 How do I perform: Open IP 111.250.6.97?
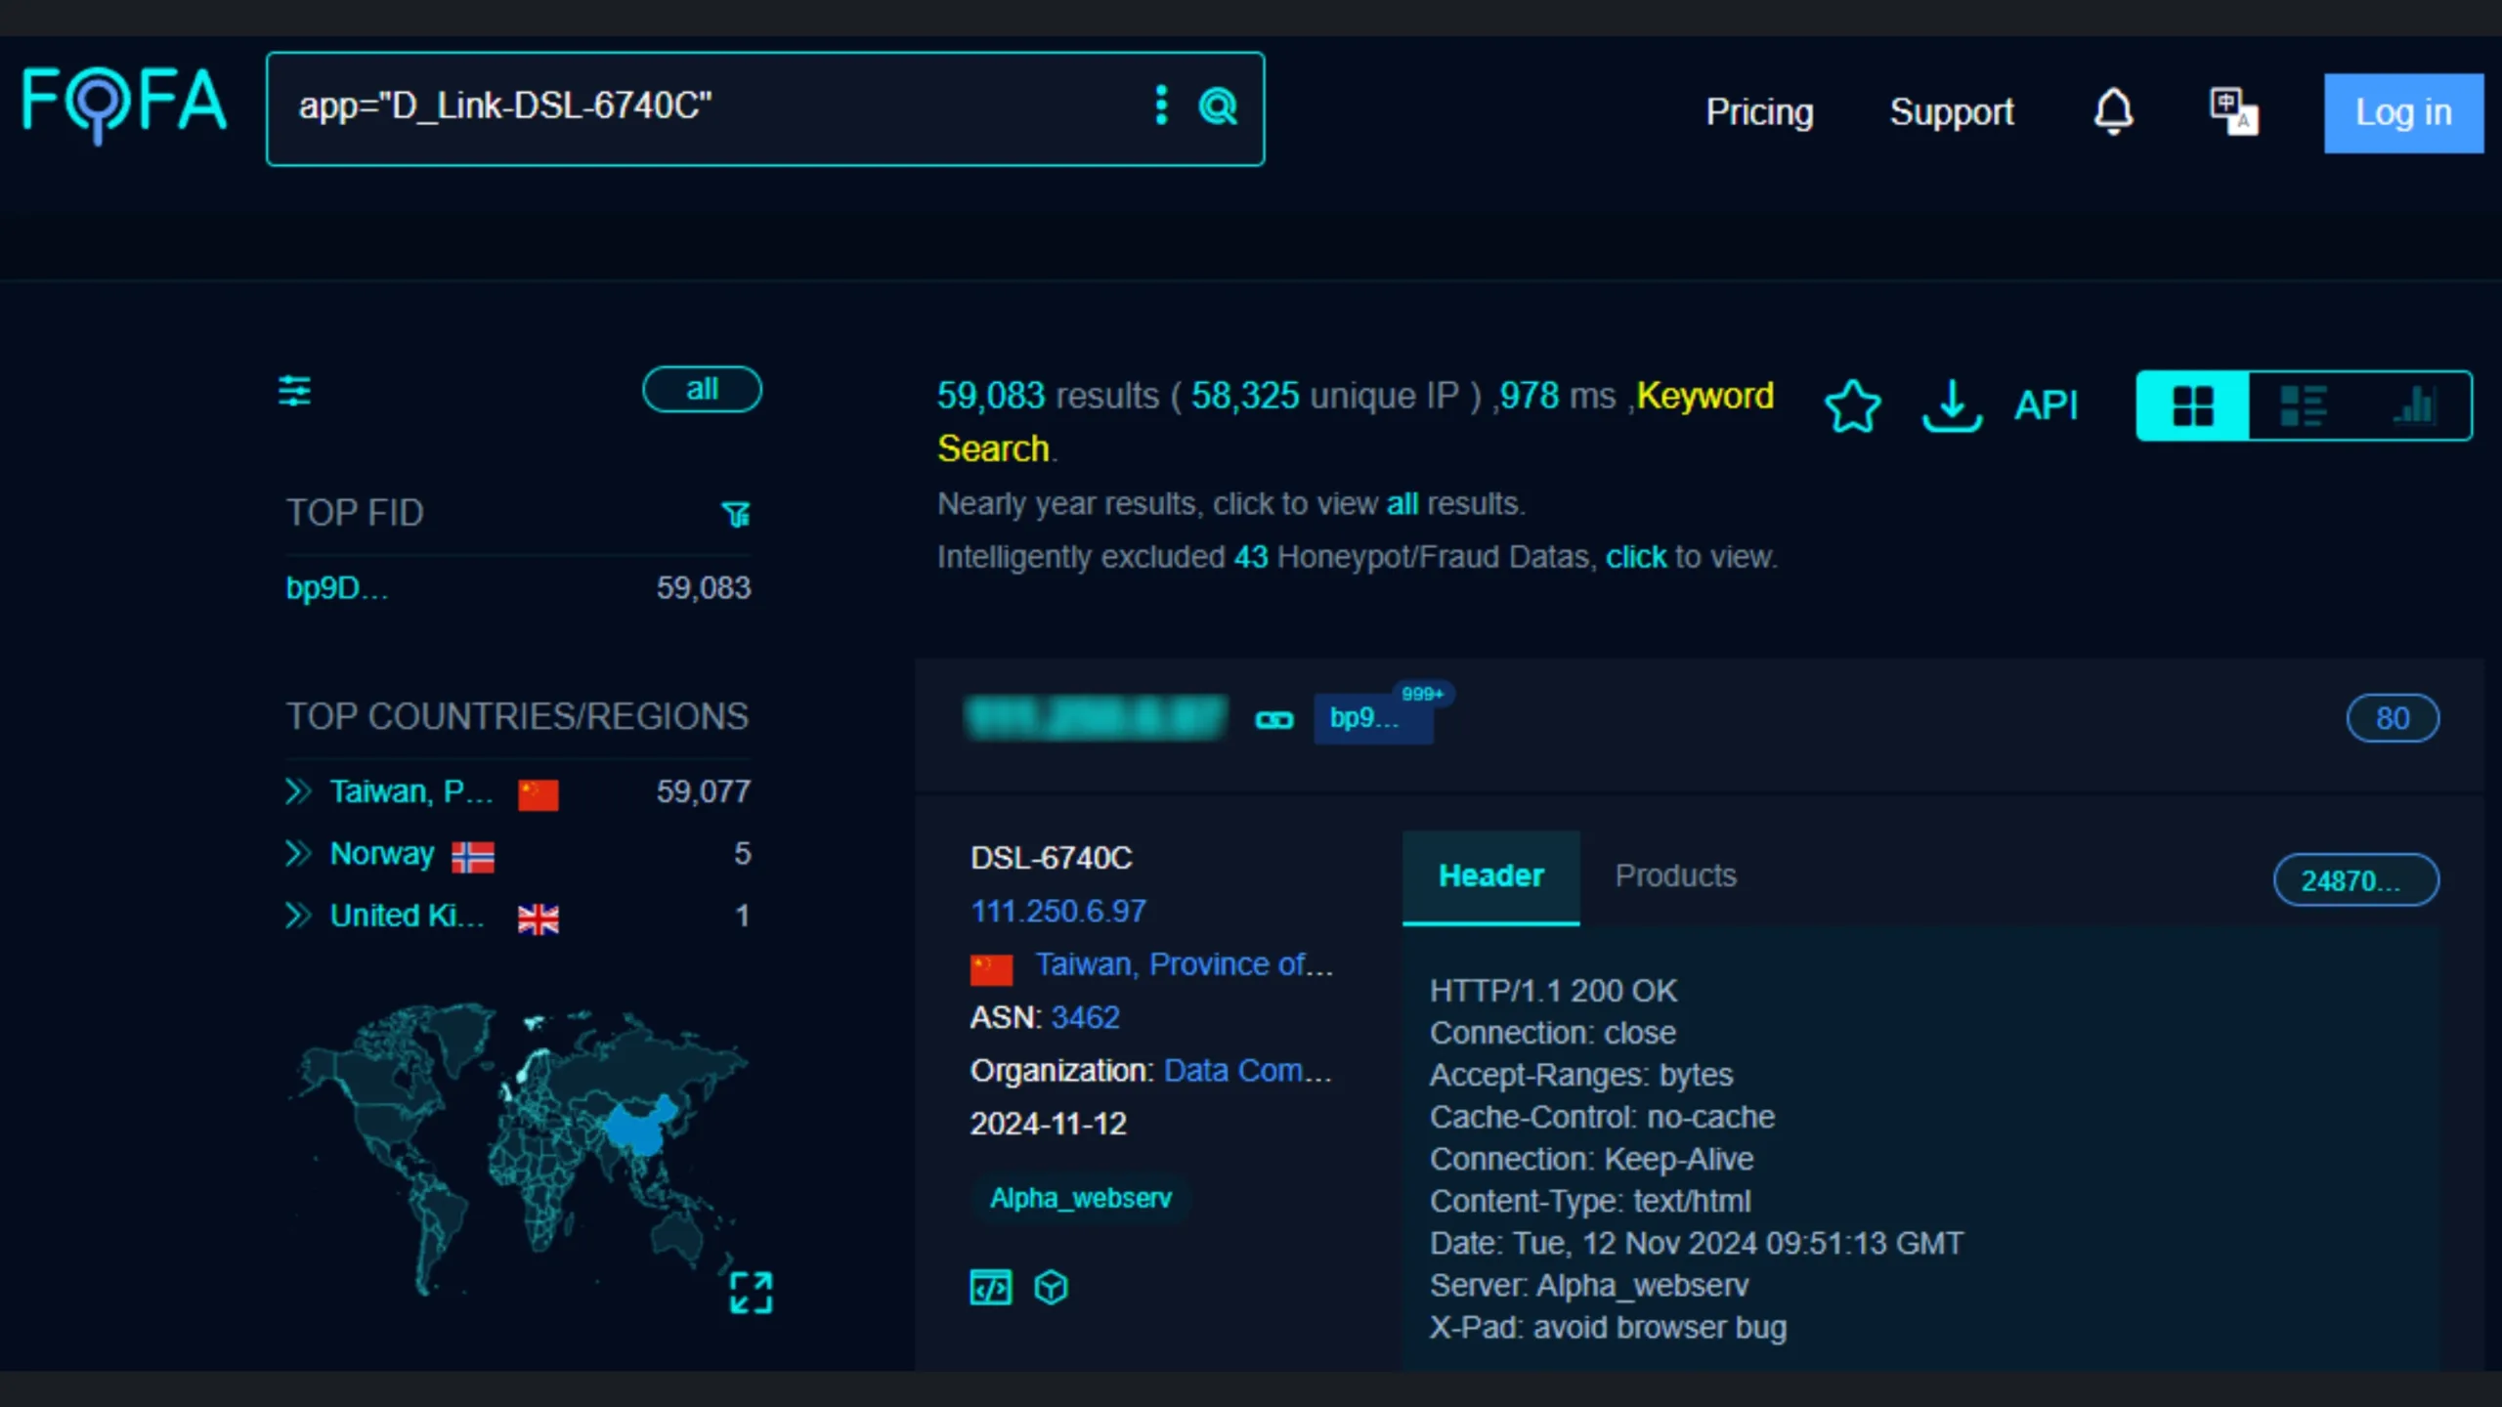click(x=1057, y=912)
